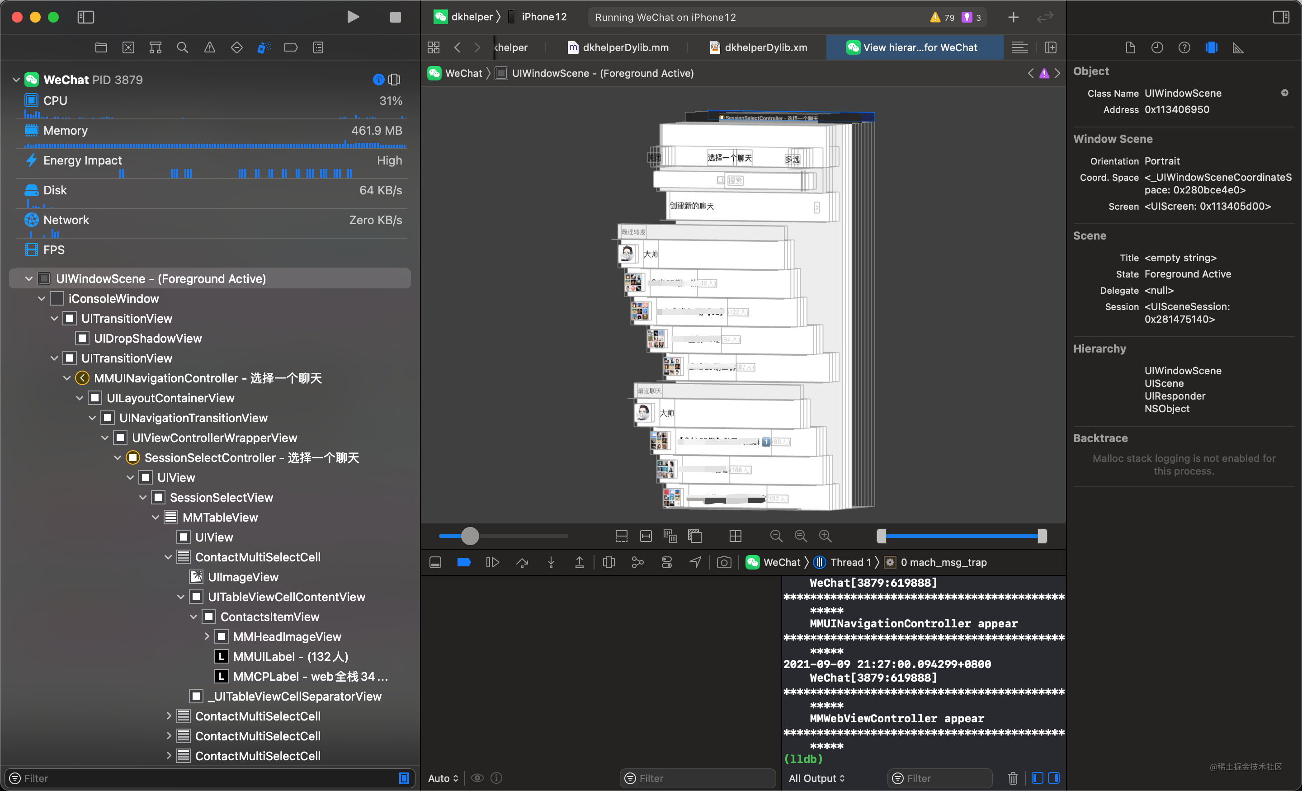Collapse the ContactsItemView node
The image size is (1302, 791).
(x=194, y=617)
